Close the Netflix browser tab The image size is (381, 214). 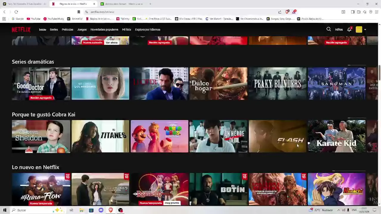(x=94, y=4)
